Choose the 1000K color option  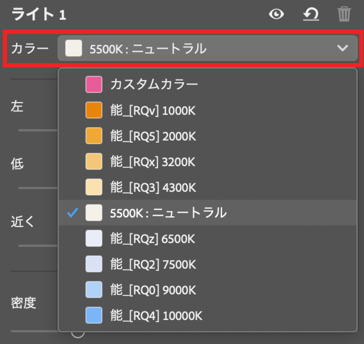pyautogui.click(x=207, y=110)
